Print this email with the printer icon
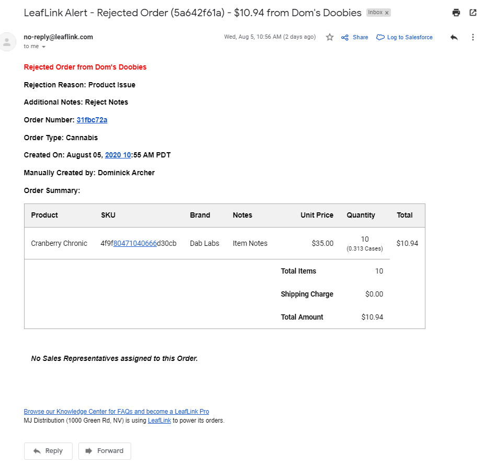This screenshot has height=476, width=485. pyautogui.click(x=456, y=13)
